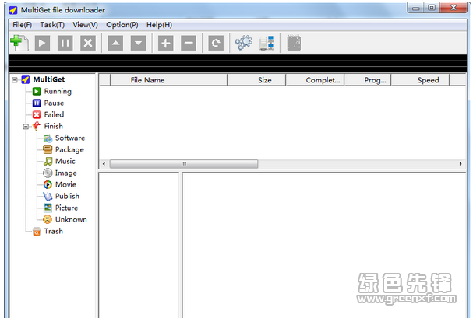Click the red Failed icon in the tree

point(37,114)
